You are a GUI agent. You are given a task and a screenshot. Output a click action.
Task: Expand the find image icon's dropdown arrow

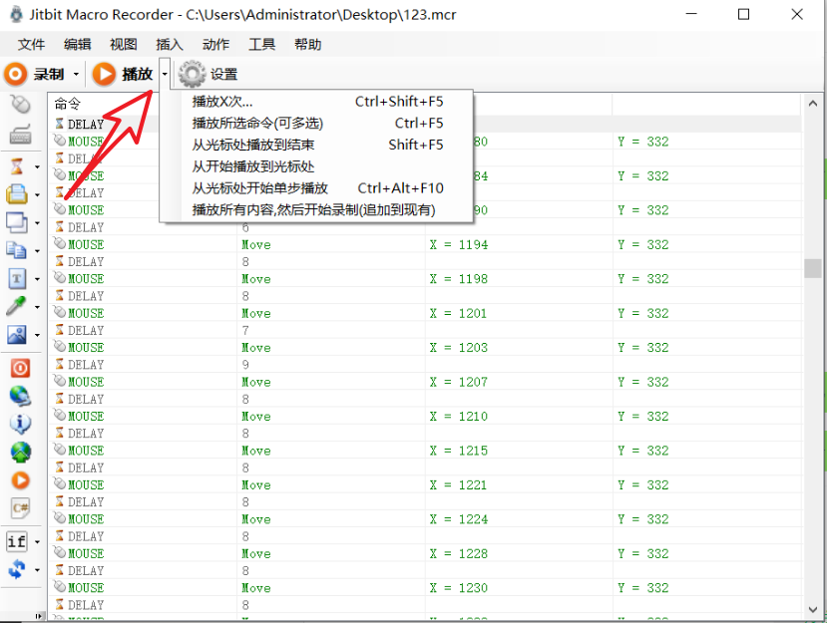(x=37, y=335)
